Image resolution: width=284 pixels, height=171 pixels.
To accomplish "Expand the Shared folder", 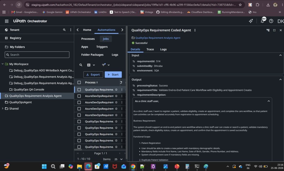I will point(2,109).
